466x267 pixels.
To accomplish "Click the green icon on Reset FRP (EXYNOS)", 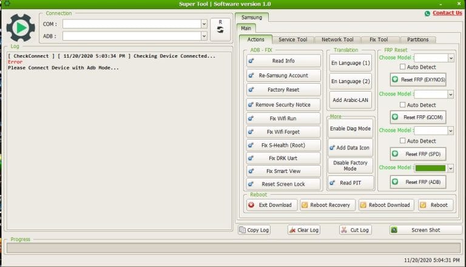I will click(x=395, y=79).
